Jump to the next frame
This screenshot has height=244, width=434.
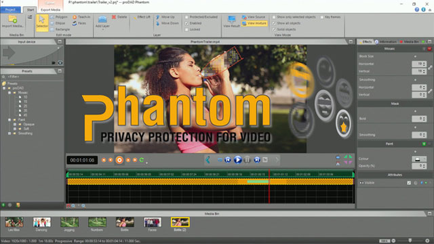click(257, 160)
